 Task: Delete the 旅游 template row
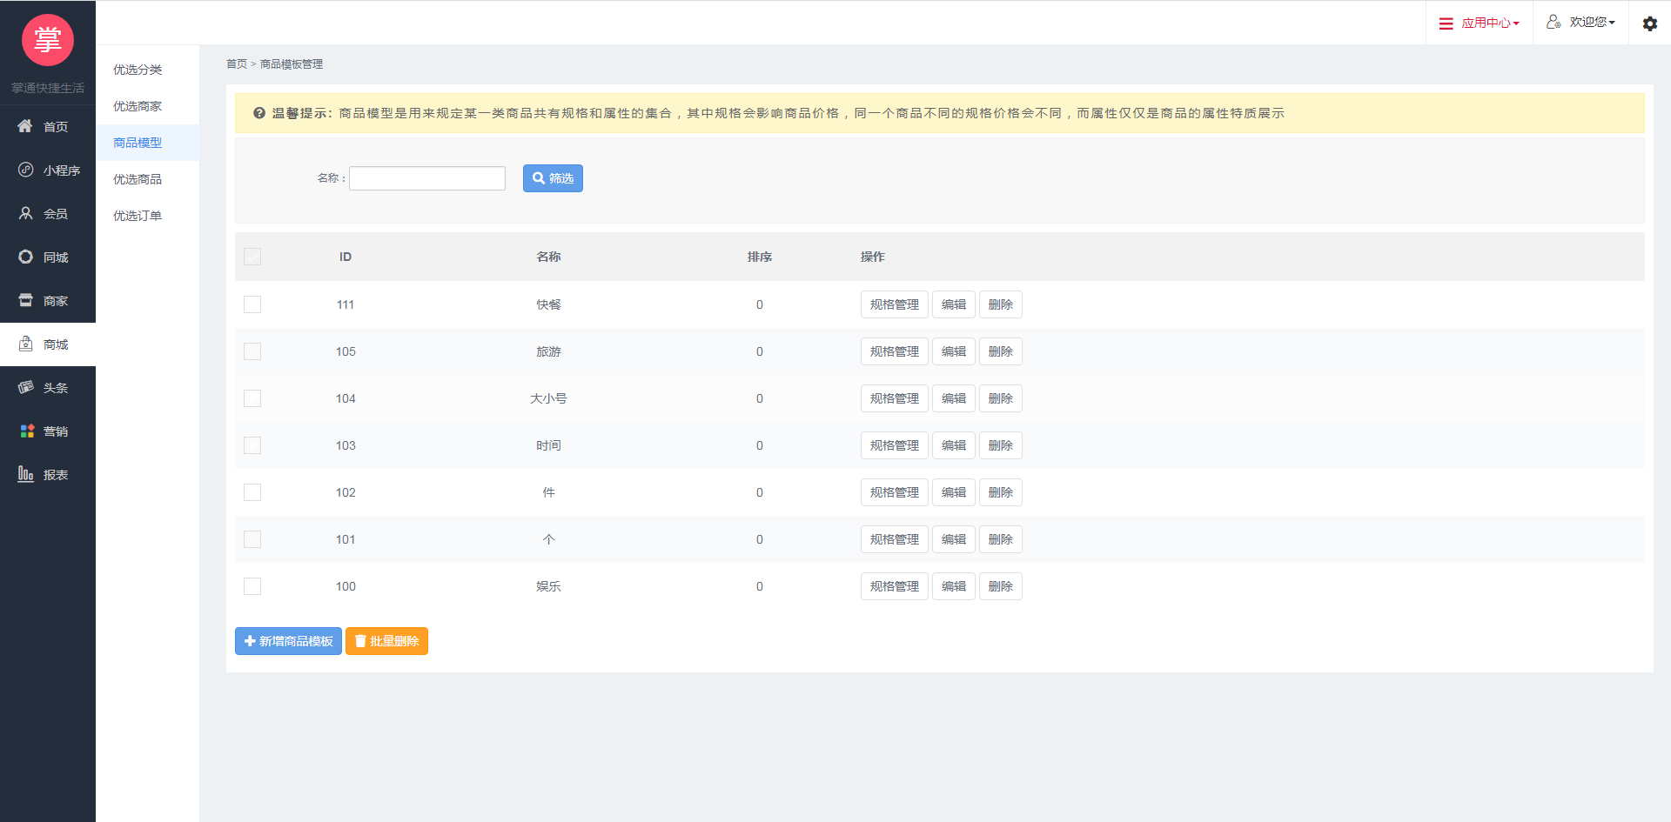(1000, 351)
